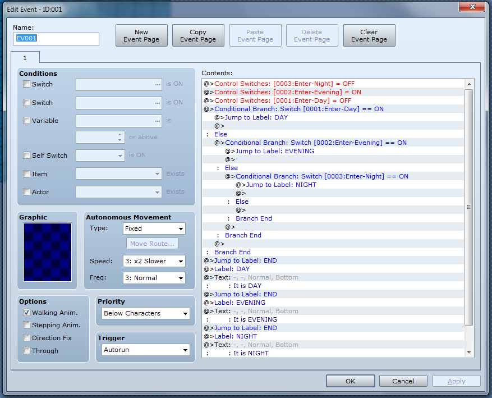Click the event graphic preview thumbnail
Image resolution: width=492 pixels, height=398 pixels.
click(48, 252)
